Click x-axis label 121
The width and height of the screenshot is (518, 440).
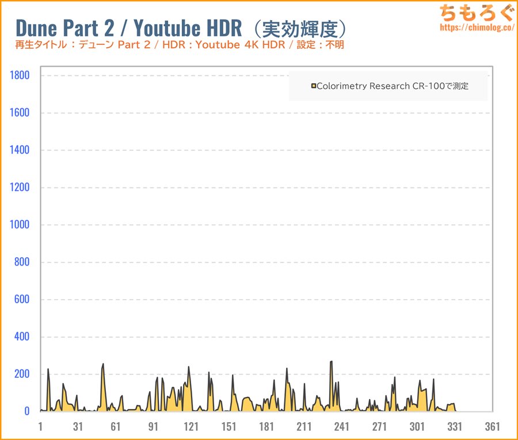pyautogui.click(x=191, y=426)
